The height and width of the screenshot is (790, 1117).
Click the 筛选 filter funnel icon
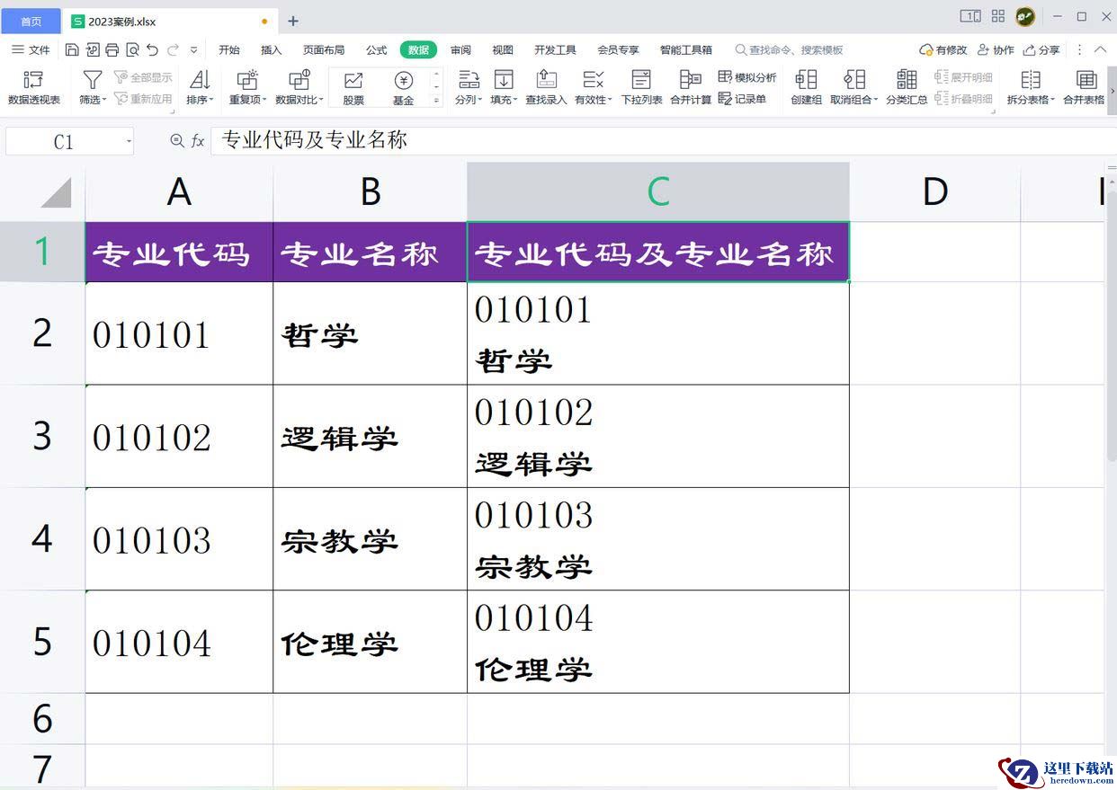(93, 80)
